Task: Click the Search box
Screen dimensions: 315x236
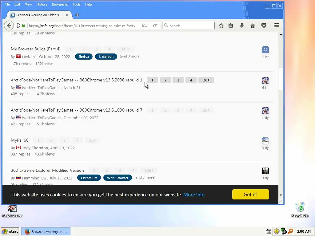Action: pyautogui.click(x=189, y=26)
